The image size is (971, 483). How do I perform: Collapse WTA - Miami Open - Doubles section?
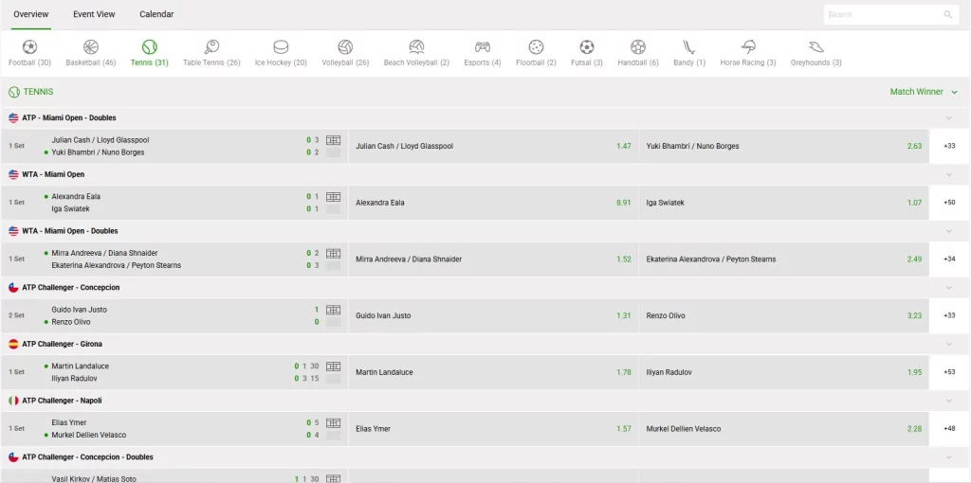pyautogui.click(x=948, y=231)
